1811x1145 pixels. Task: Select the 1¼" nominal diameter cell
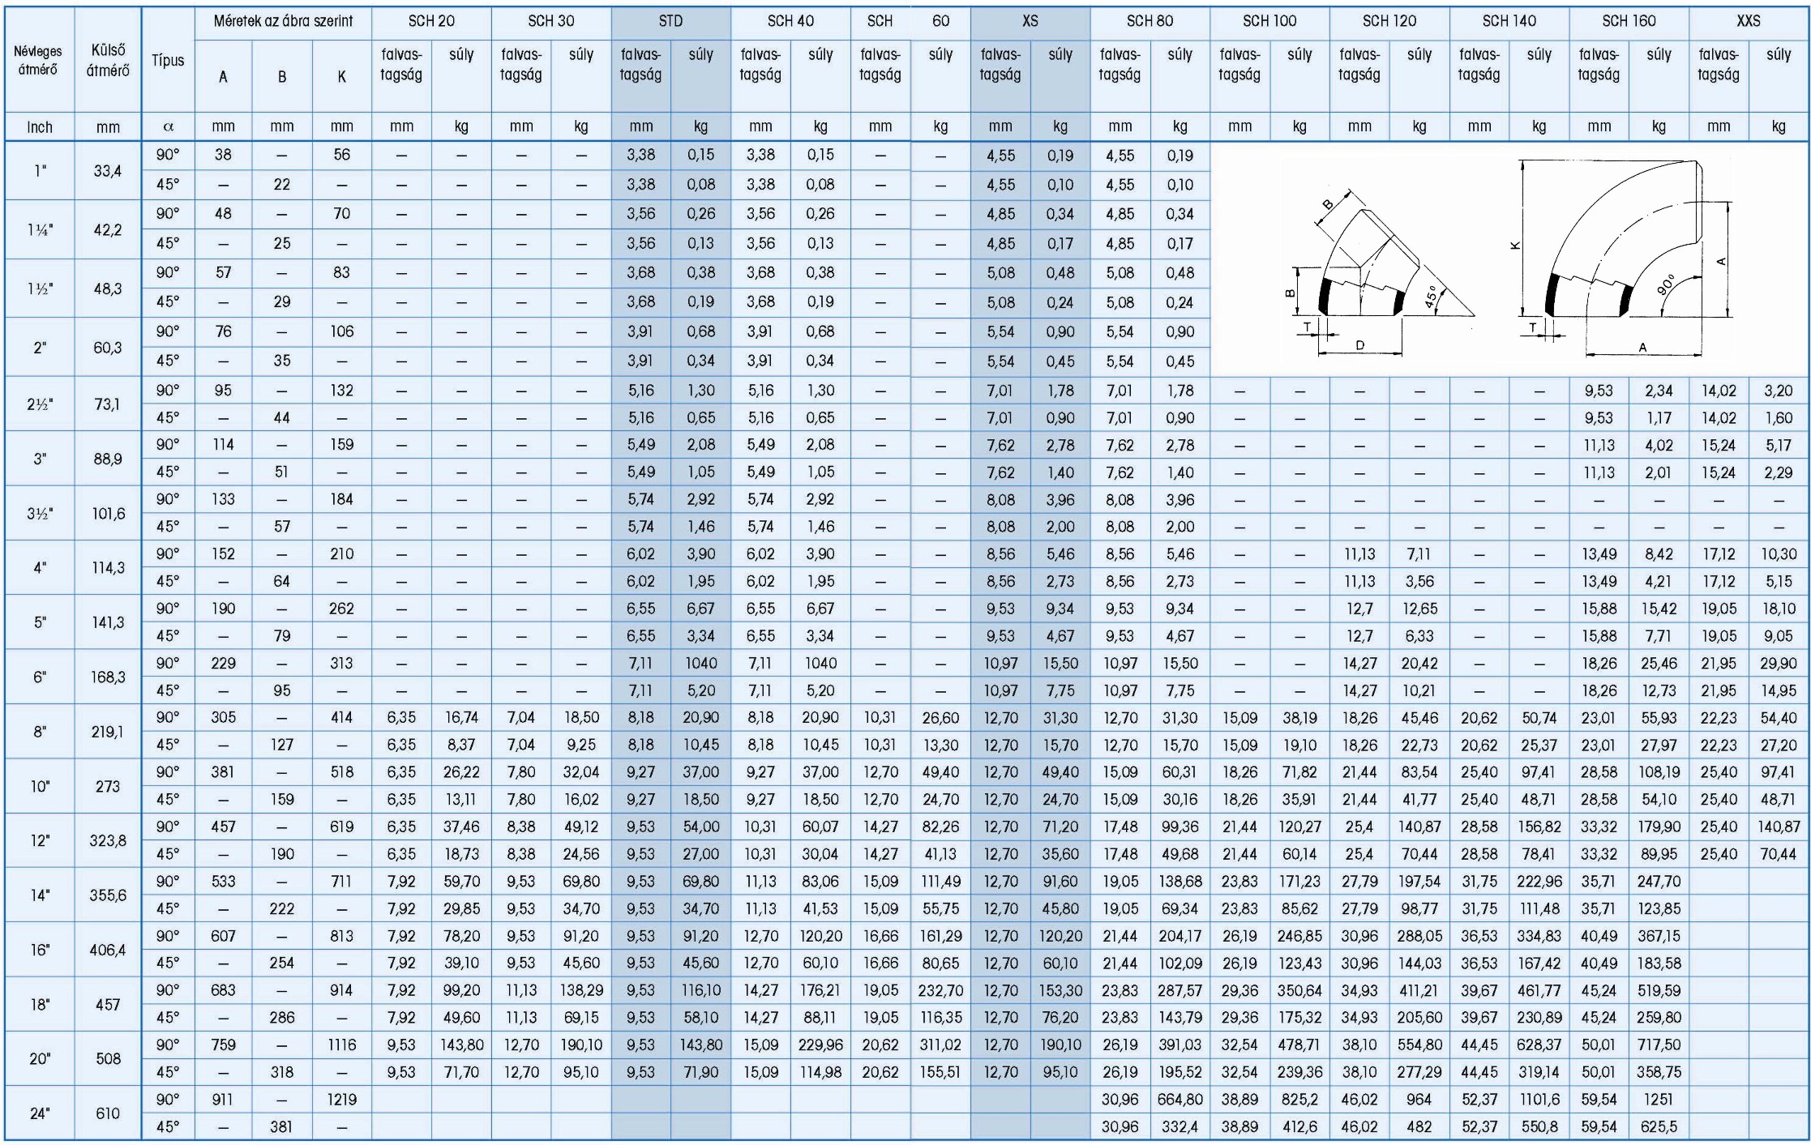click(39, 229)
